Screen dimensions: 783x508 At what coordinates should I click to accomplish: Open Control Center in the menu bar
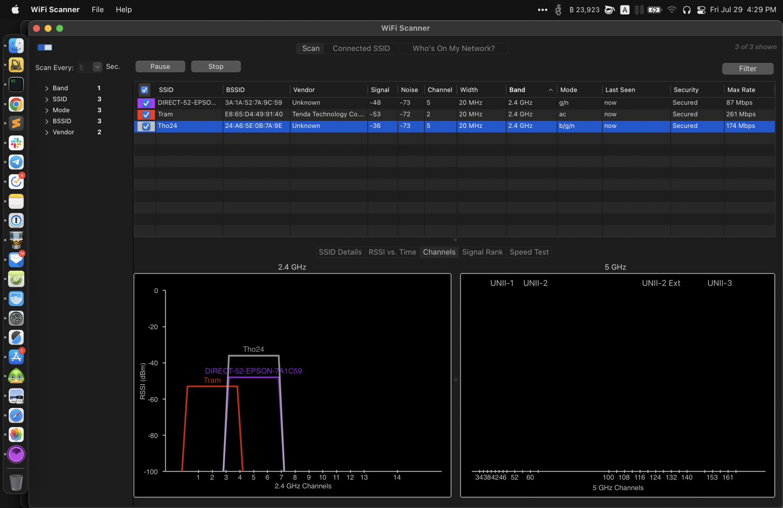[x=701, y=10]
